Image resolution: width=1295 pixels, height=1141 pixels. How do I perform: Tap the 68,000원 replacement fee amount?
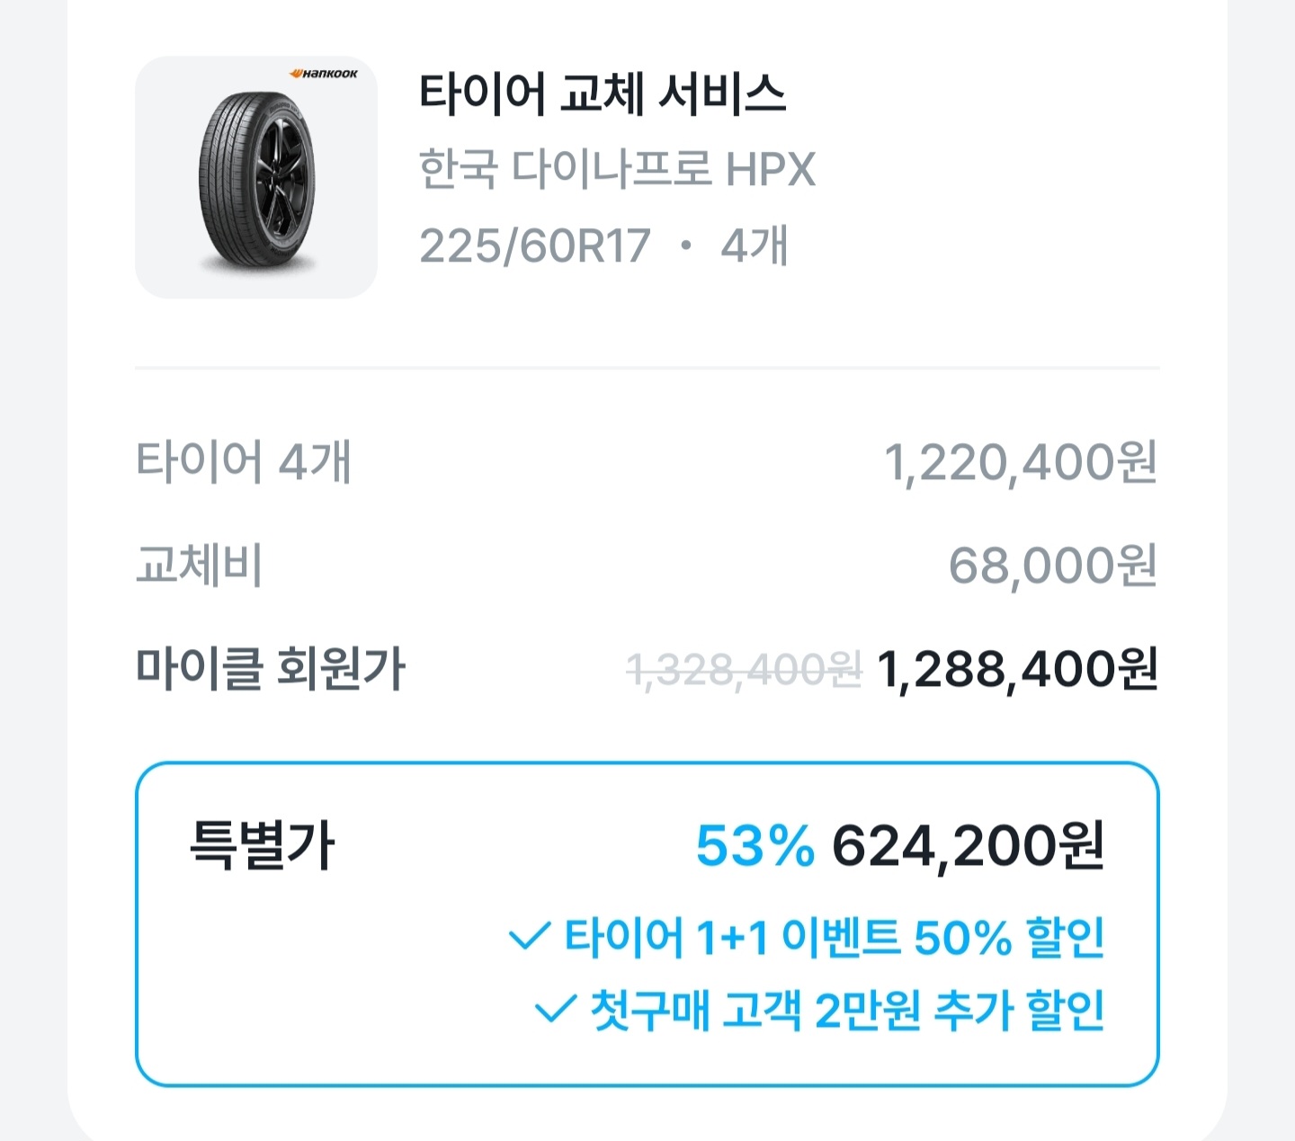coord(1052,566)
